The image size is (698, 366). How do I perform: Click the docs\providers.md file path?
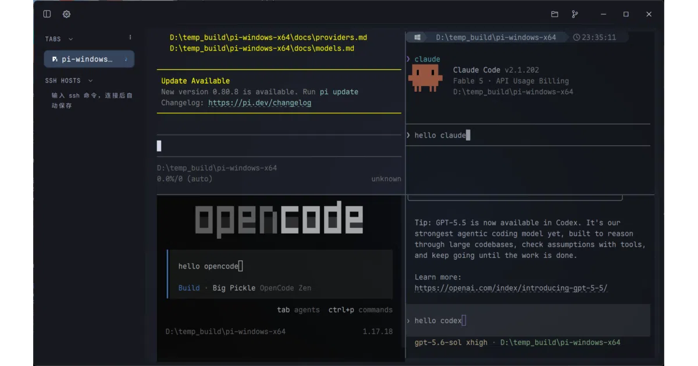(268, 37)
